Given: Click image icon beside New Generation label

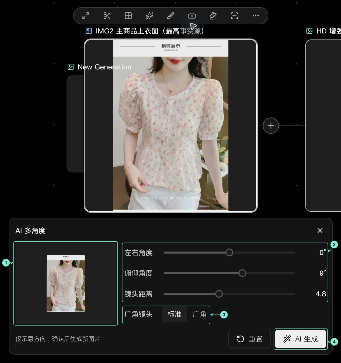Looking at the screenshot, I should [71, 67].
